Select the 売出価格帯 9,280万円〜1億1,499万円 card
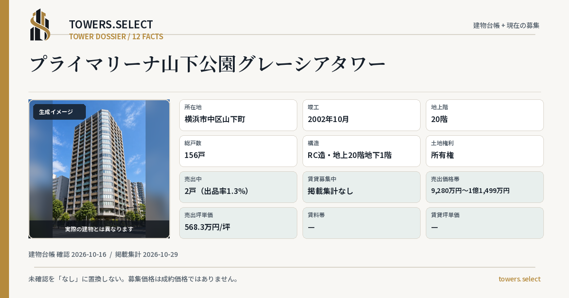Viewport: 569px width, 298px height. [x=485, y=187]
